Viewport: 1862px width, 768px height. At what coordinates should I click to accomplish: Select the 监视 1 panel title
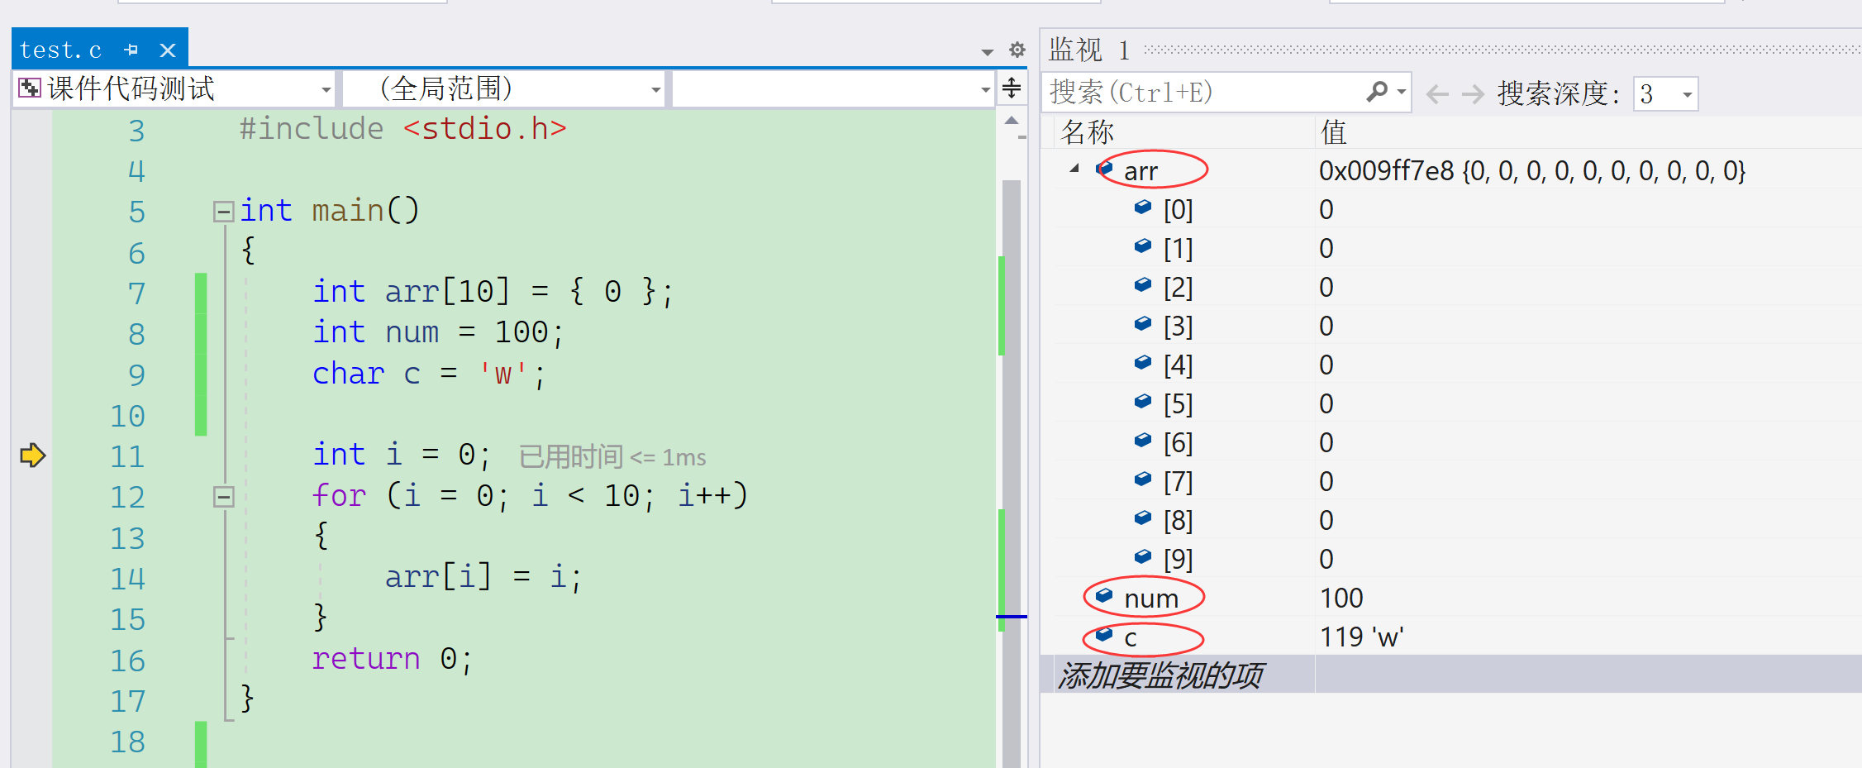point(1089,50)
